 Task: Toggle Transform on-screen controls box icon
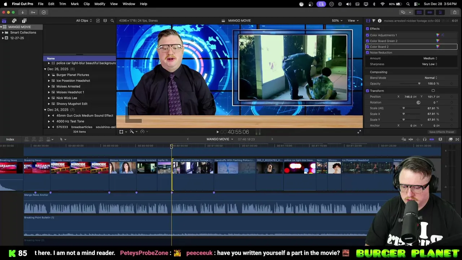(433, 91)
